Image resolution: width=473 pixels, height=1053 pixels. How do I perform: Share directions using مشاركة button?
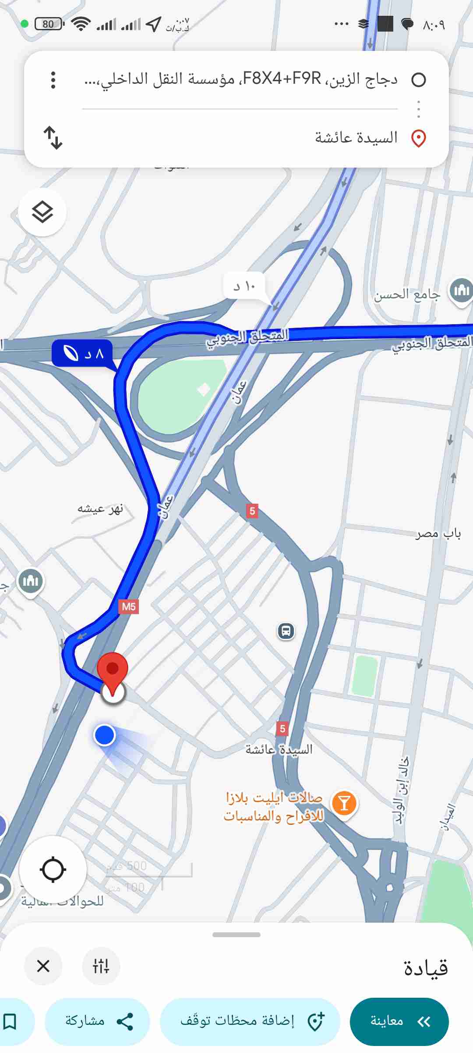[97, 1021]
